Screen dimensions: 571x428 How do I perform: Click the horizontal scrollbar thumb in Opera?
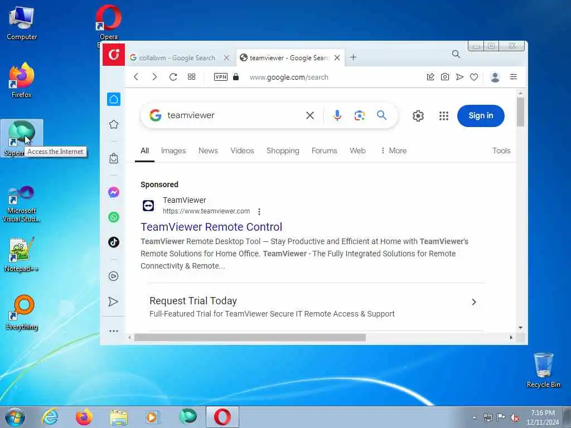click(250, 337)
